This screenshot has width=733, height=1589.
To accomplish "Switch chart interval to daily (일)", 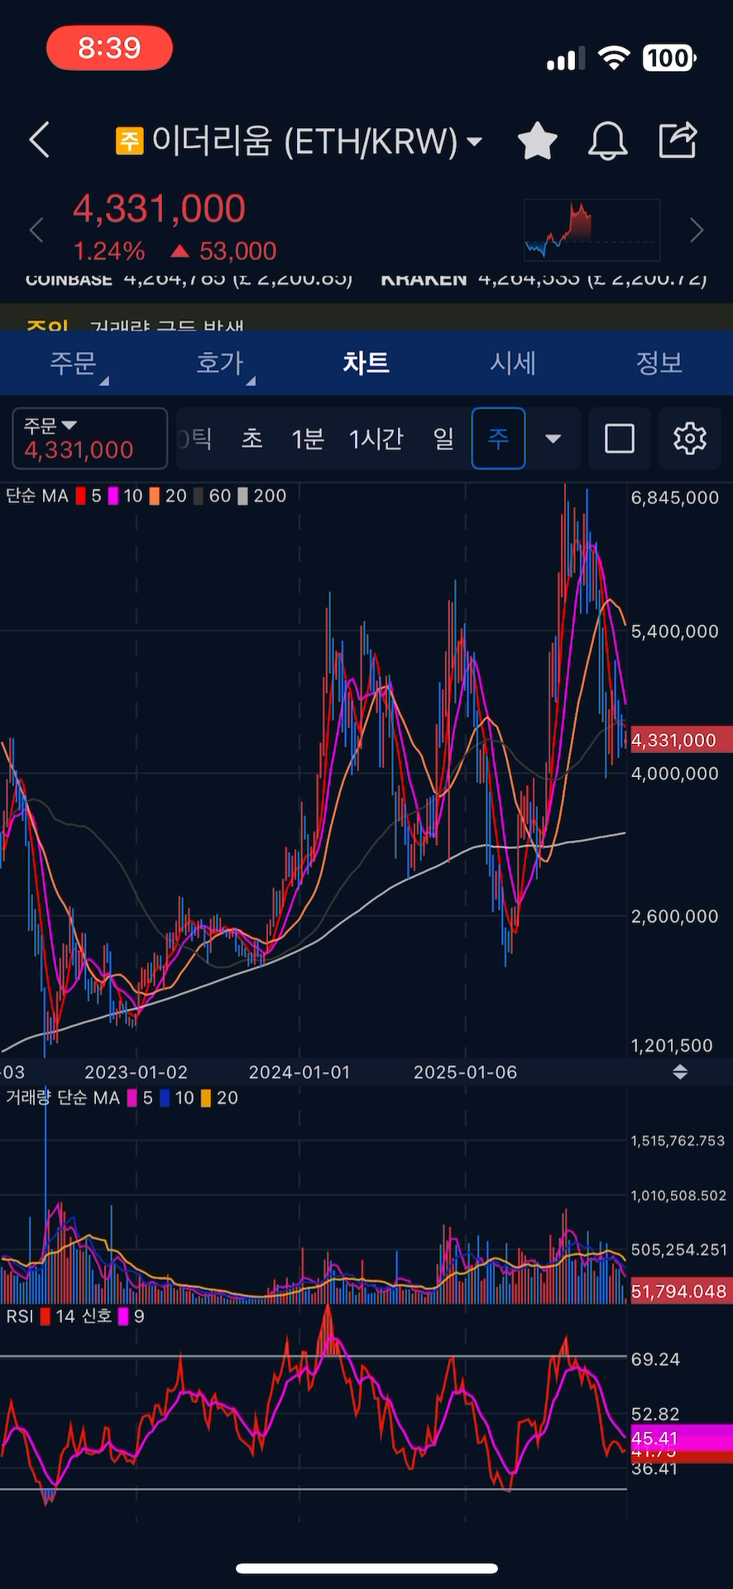I will click(x=443, y=439).
